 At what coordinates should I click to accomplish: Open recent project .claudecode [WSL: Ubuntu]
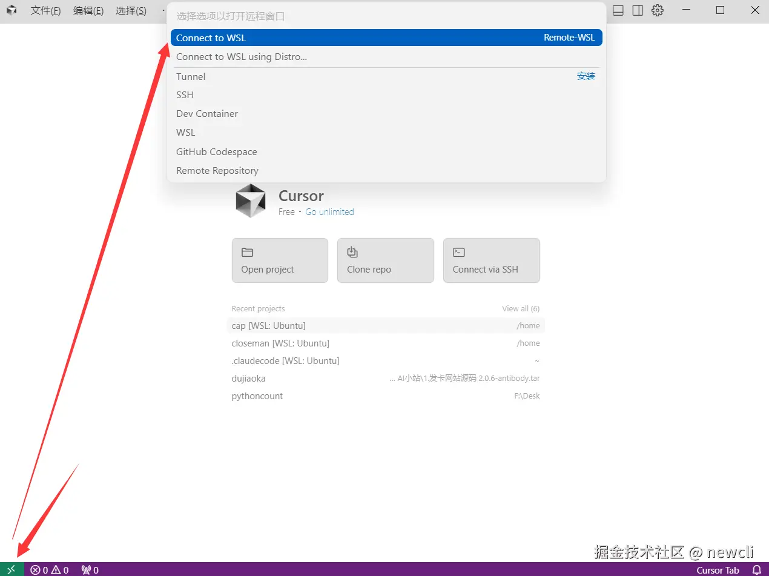(x=386, y=361)
